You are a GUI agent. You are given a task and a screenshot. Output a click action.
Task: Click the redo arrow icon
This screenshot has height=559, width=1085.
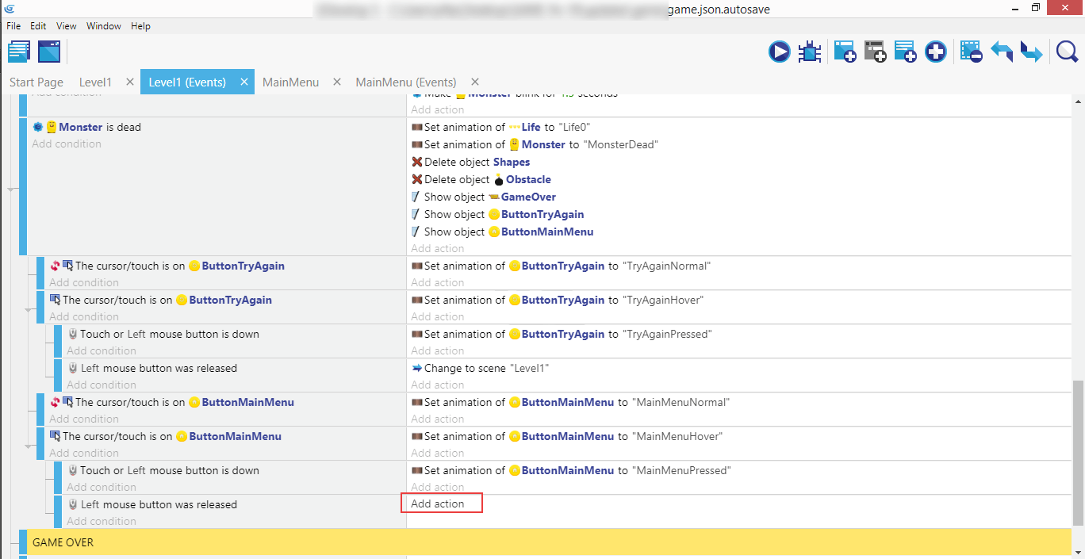pyautogui.click(x=1031, y=52)
